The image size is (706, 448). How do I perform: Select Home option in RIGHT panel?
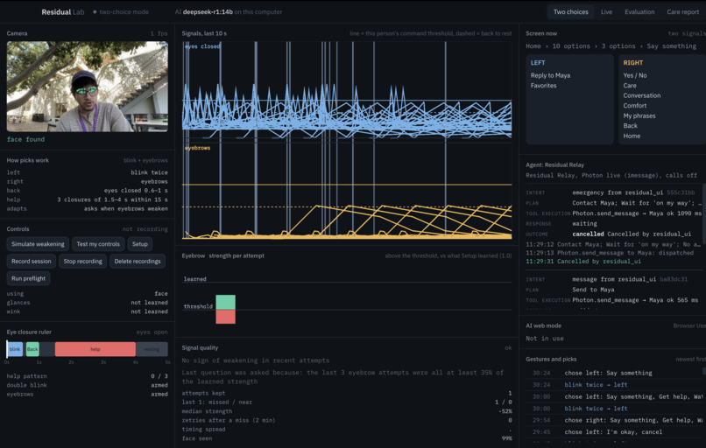tap(632, 136)
